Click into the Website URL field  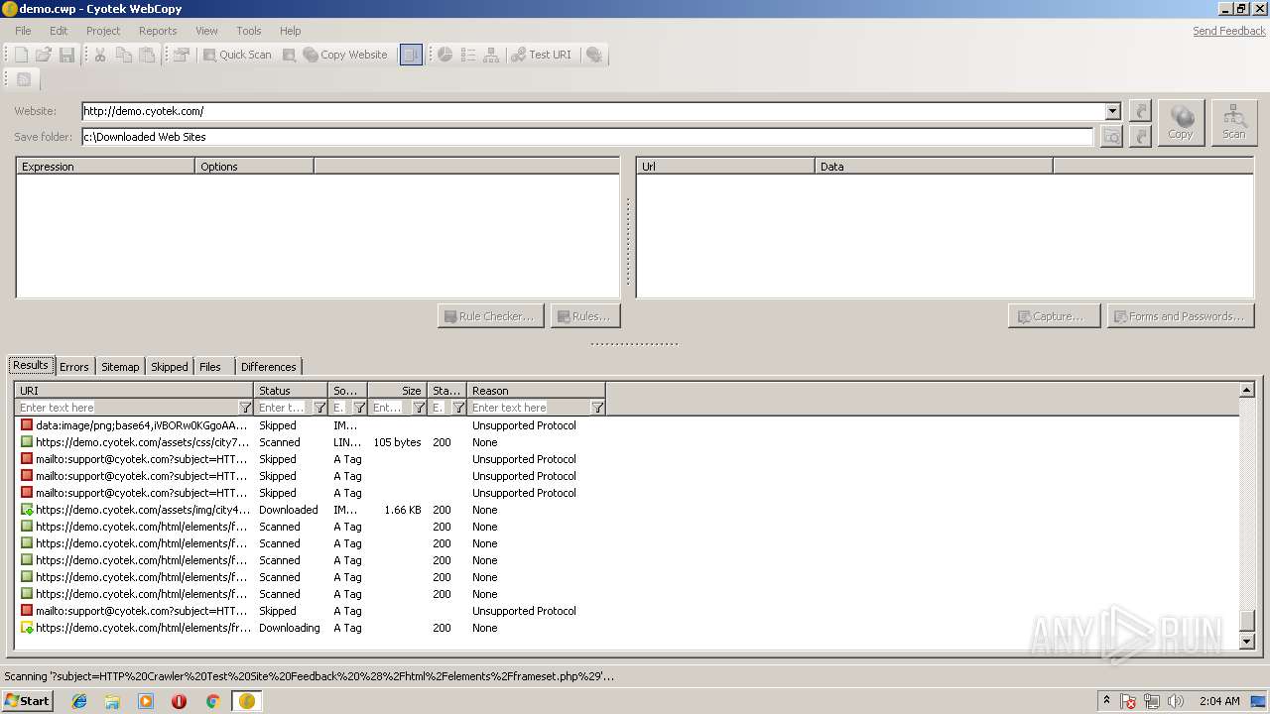point(592,111)
